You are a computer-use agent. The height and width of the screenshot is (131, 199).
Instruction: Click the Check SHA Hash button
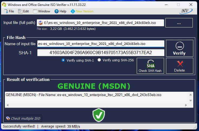(150, 66)
